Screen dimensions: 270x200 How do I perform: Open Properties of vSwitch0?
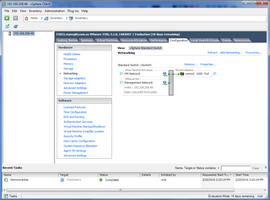click(208, 64)
